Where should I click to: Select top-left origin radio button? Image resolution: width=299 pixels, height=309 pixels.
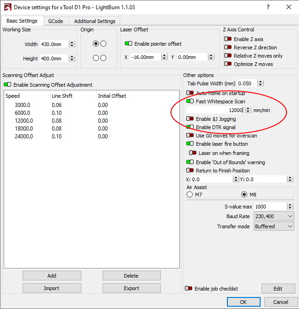pyautogui.click(x=96, y=43)
